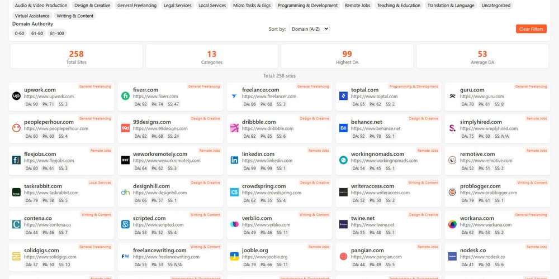The height and width of the screenshot is (279, 559).
Task: Click the writeraccess.com logo icon
Action: point(343,192)
